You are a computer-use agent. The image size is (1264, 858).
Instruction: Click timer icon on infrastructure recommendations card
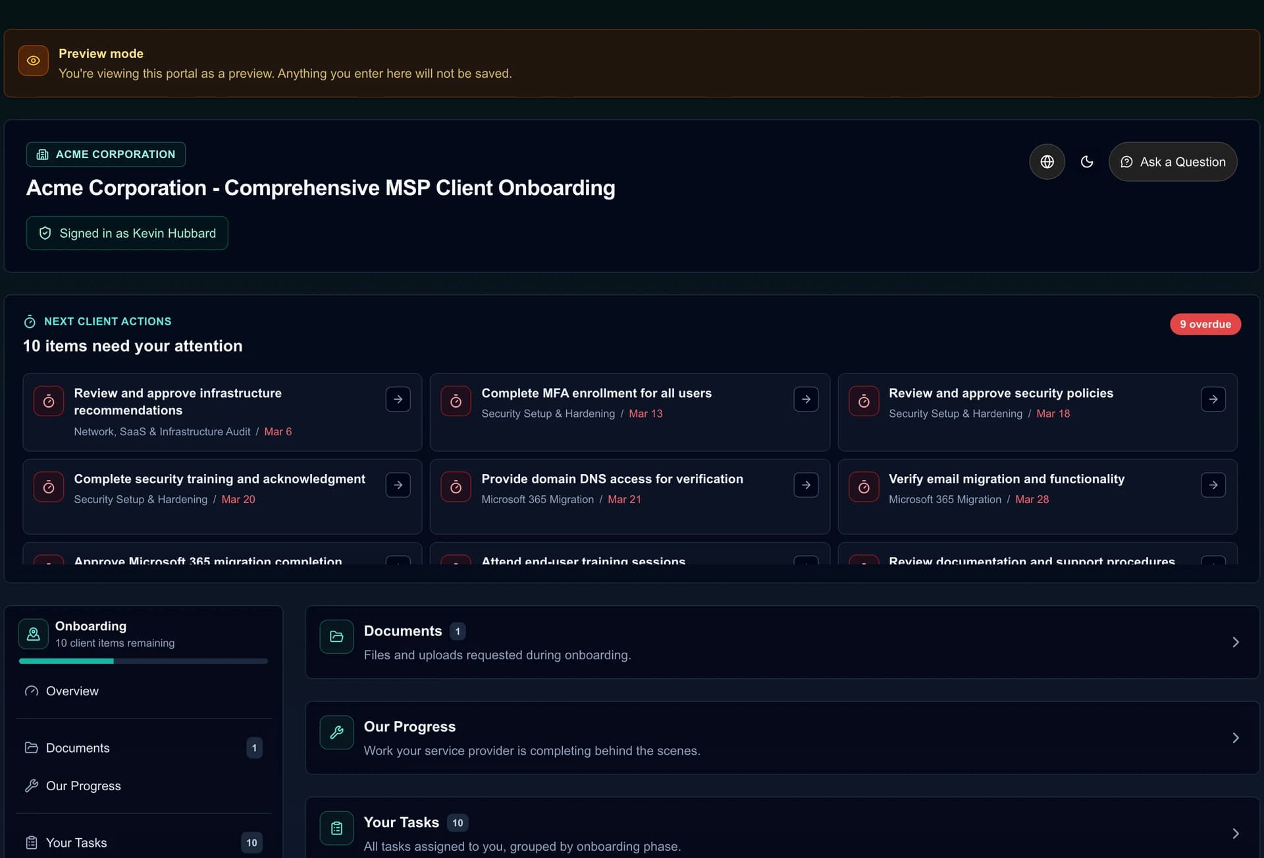click(49, 401)
